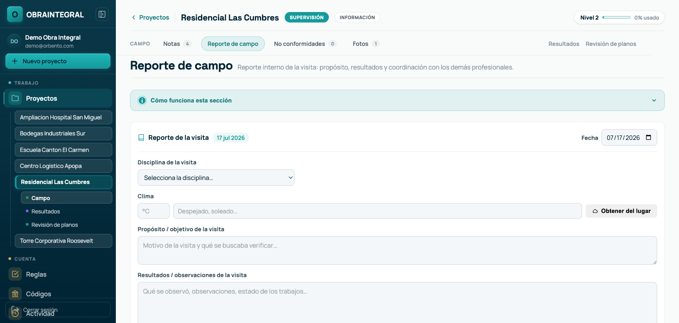Open Campo under Residencial Las Cumbres
The width and height of the screenshot is (679, 323).
(x=66, y=198)
